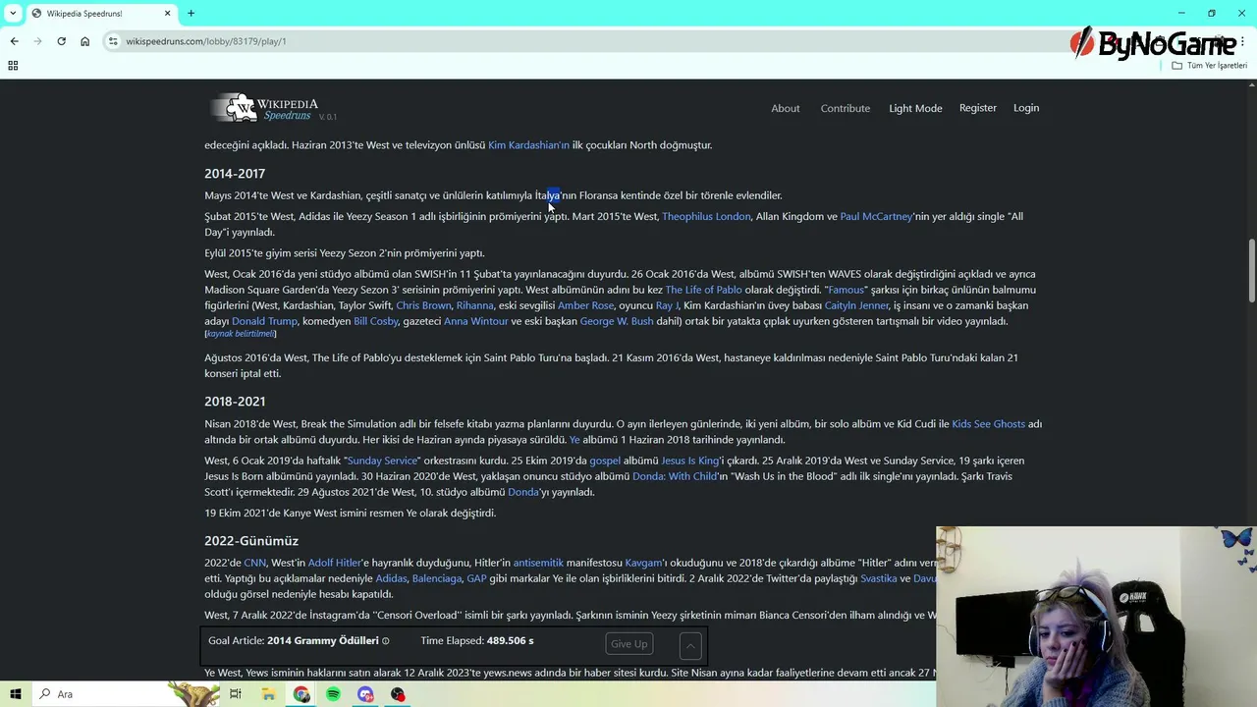Click the 2014-2017 section heading
Viewport: 1257px width, 707px height.
point(235,174)
